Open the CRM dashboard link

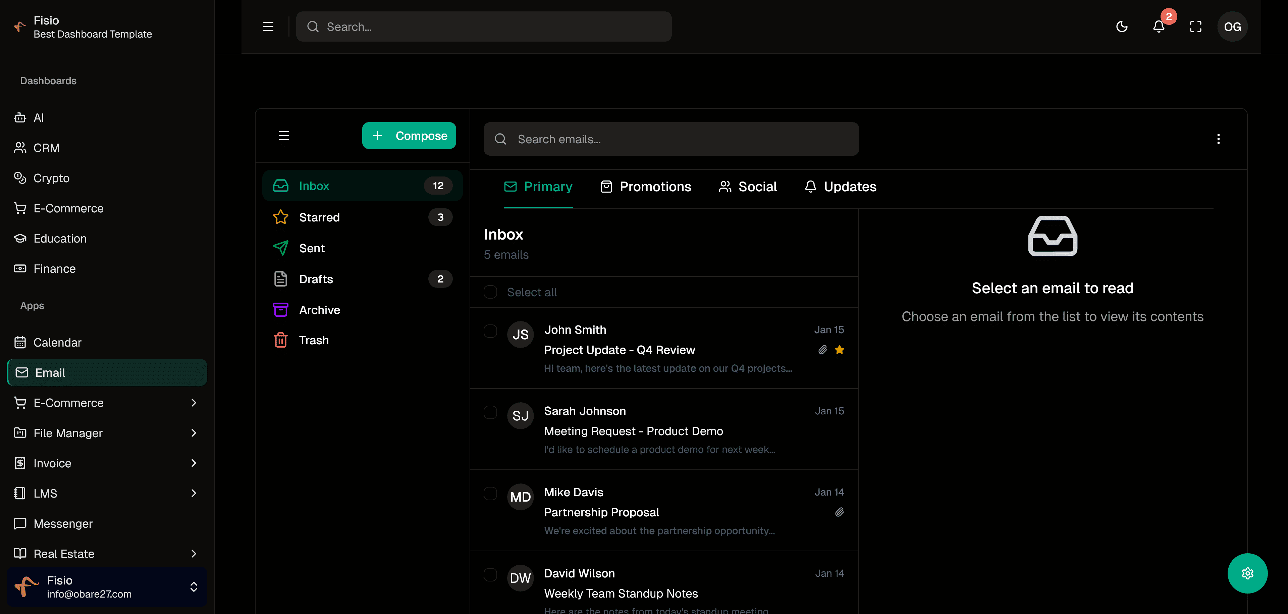(x=107, y=148)
